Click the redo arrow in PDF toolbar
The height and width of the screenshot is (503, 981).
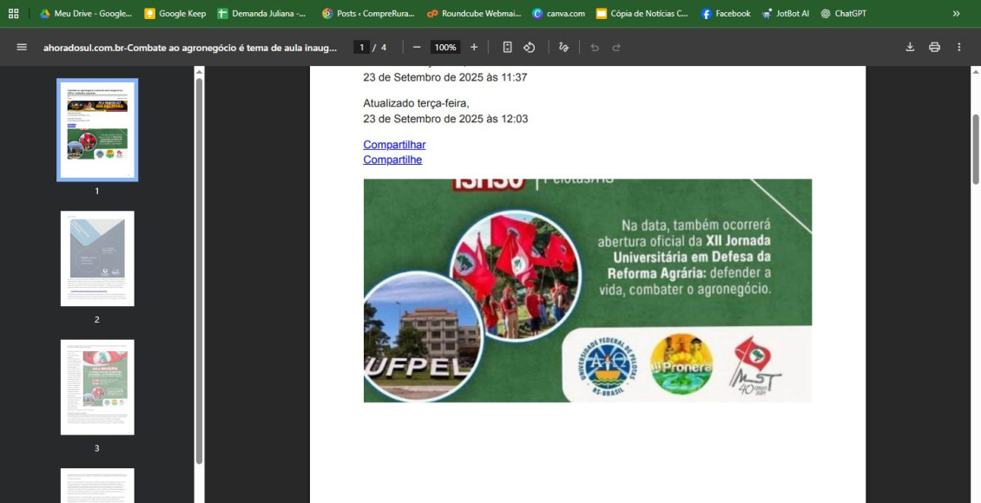coord(617,48)
